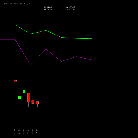The image size is (138, 138).
Task: Click the '23 Apr' date label
Action: (x=15, y=131)
